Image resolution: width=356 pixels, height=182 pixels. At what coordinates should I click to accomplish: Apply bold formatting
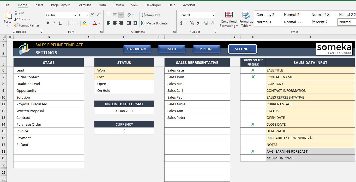tap(48, 23)
